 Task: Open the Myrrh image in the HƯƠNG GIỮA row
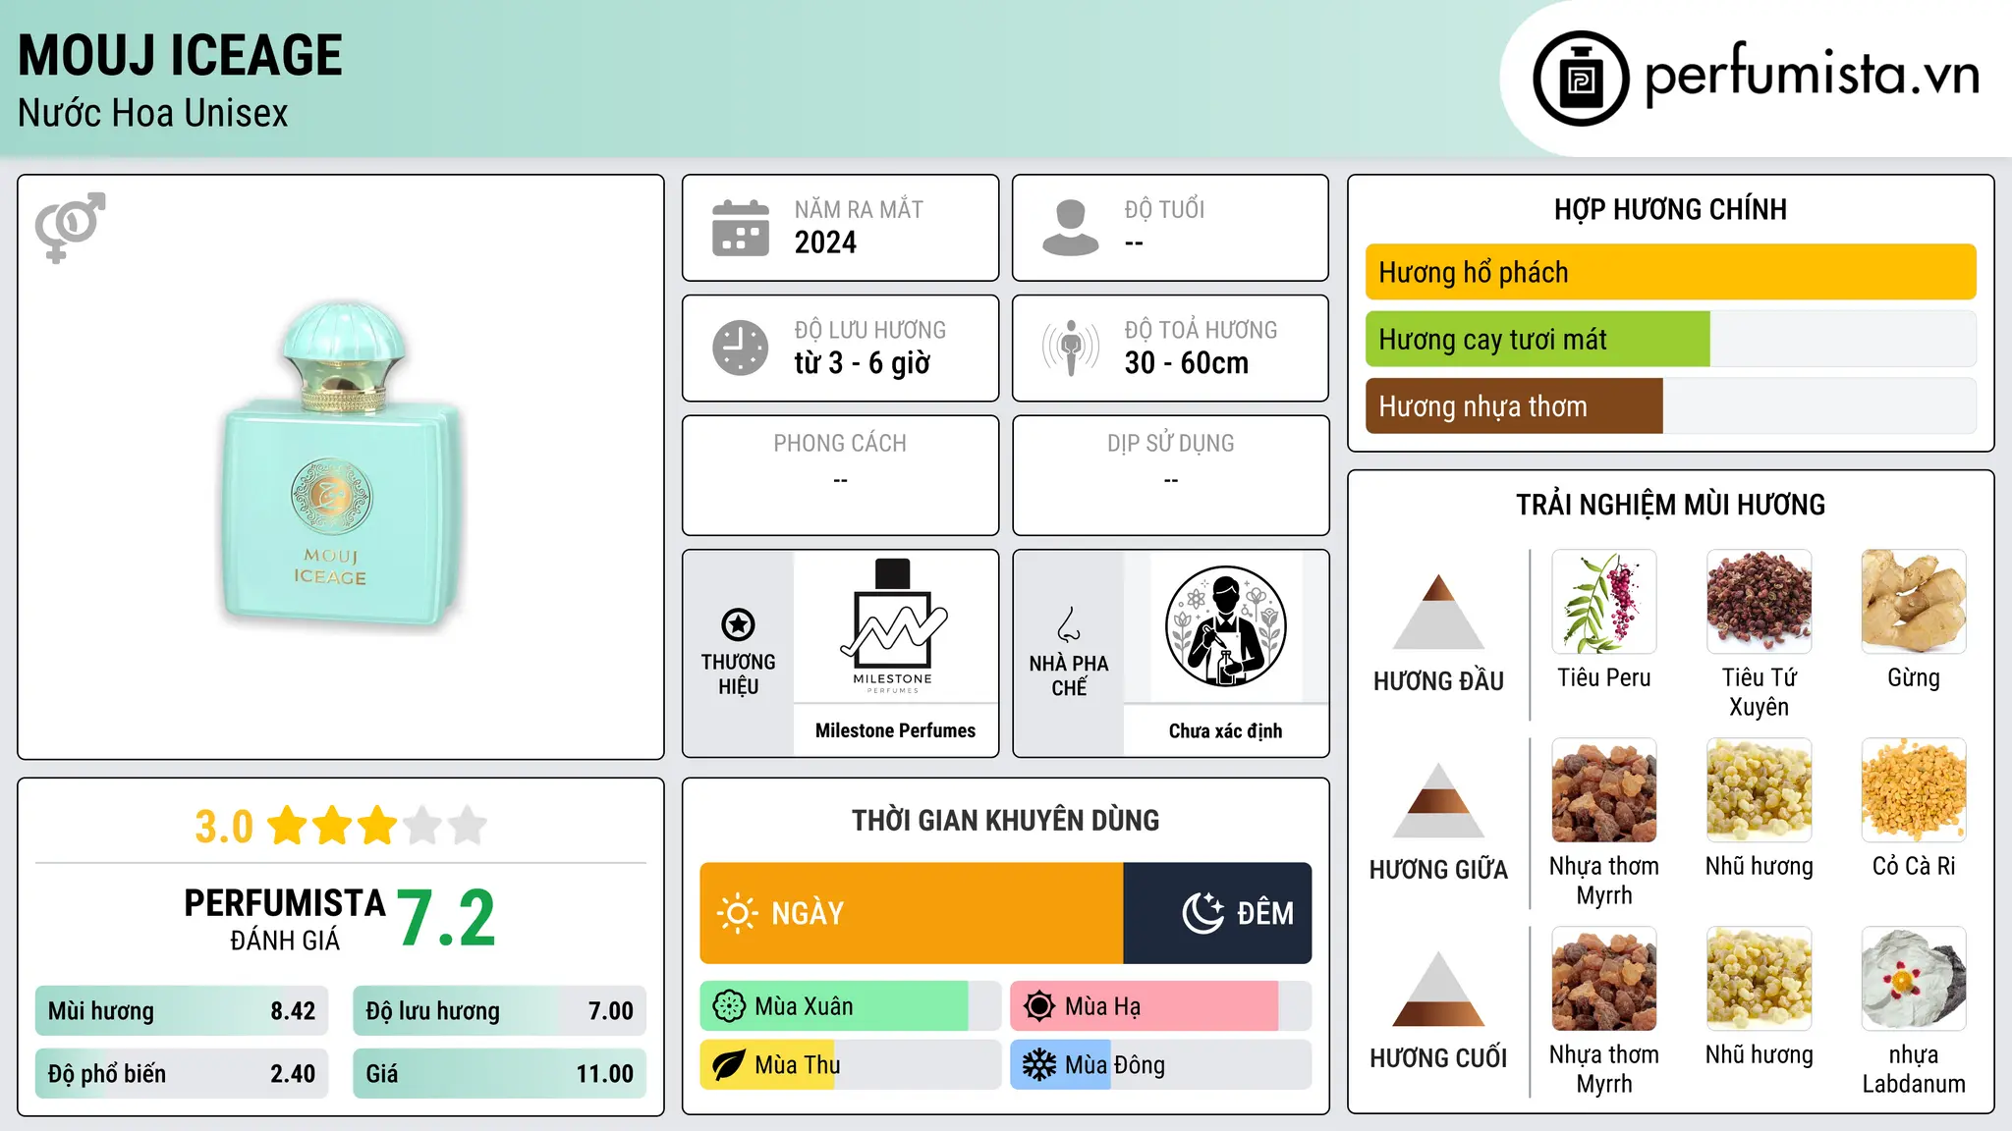[1604, 790]
